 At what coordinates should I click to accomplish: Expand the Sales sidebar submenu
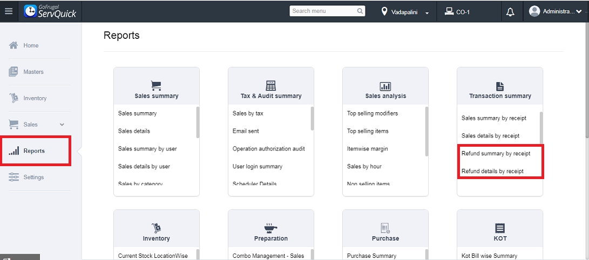tap(62, 125)
